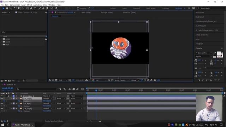Open the 1 View layout dropdown
Screen dimensions: 226x127
point(135,80)
